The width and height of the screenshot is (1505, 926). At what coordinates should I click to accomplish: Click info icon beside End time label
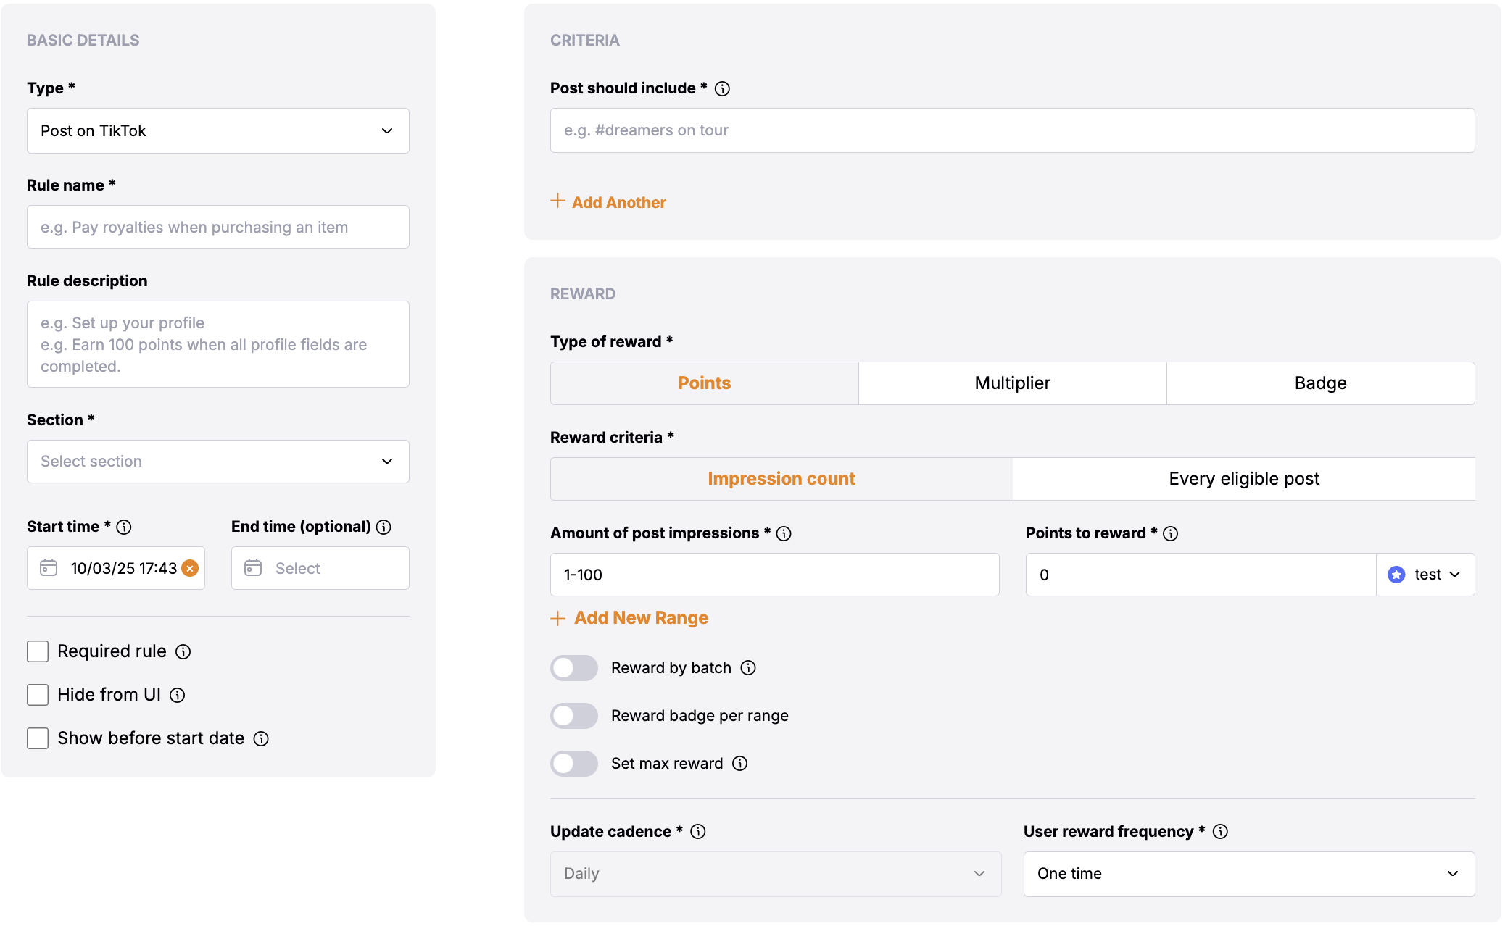[x=384, y=527]
